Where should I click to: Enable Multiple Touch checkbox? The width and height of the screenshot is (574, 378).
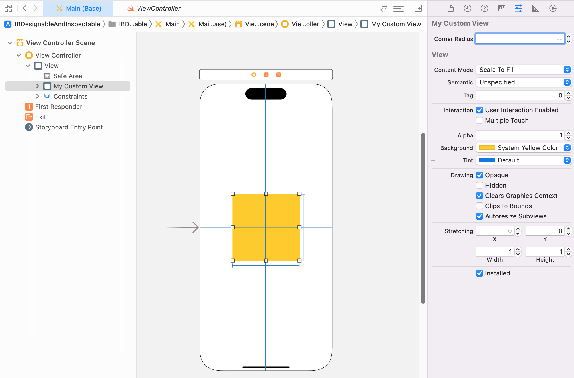click(479, 120)
